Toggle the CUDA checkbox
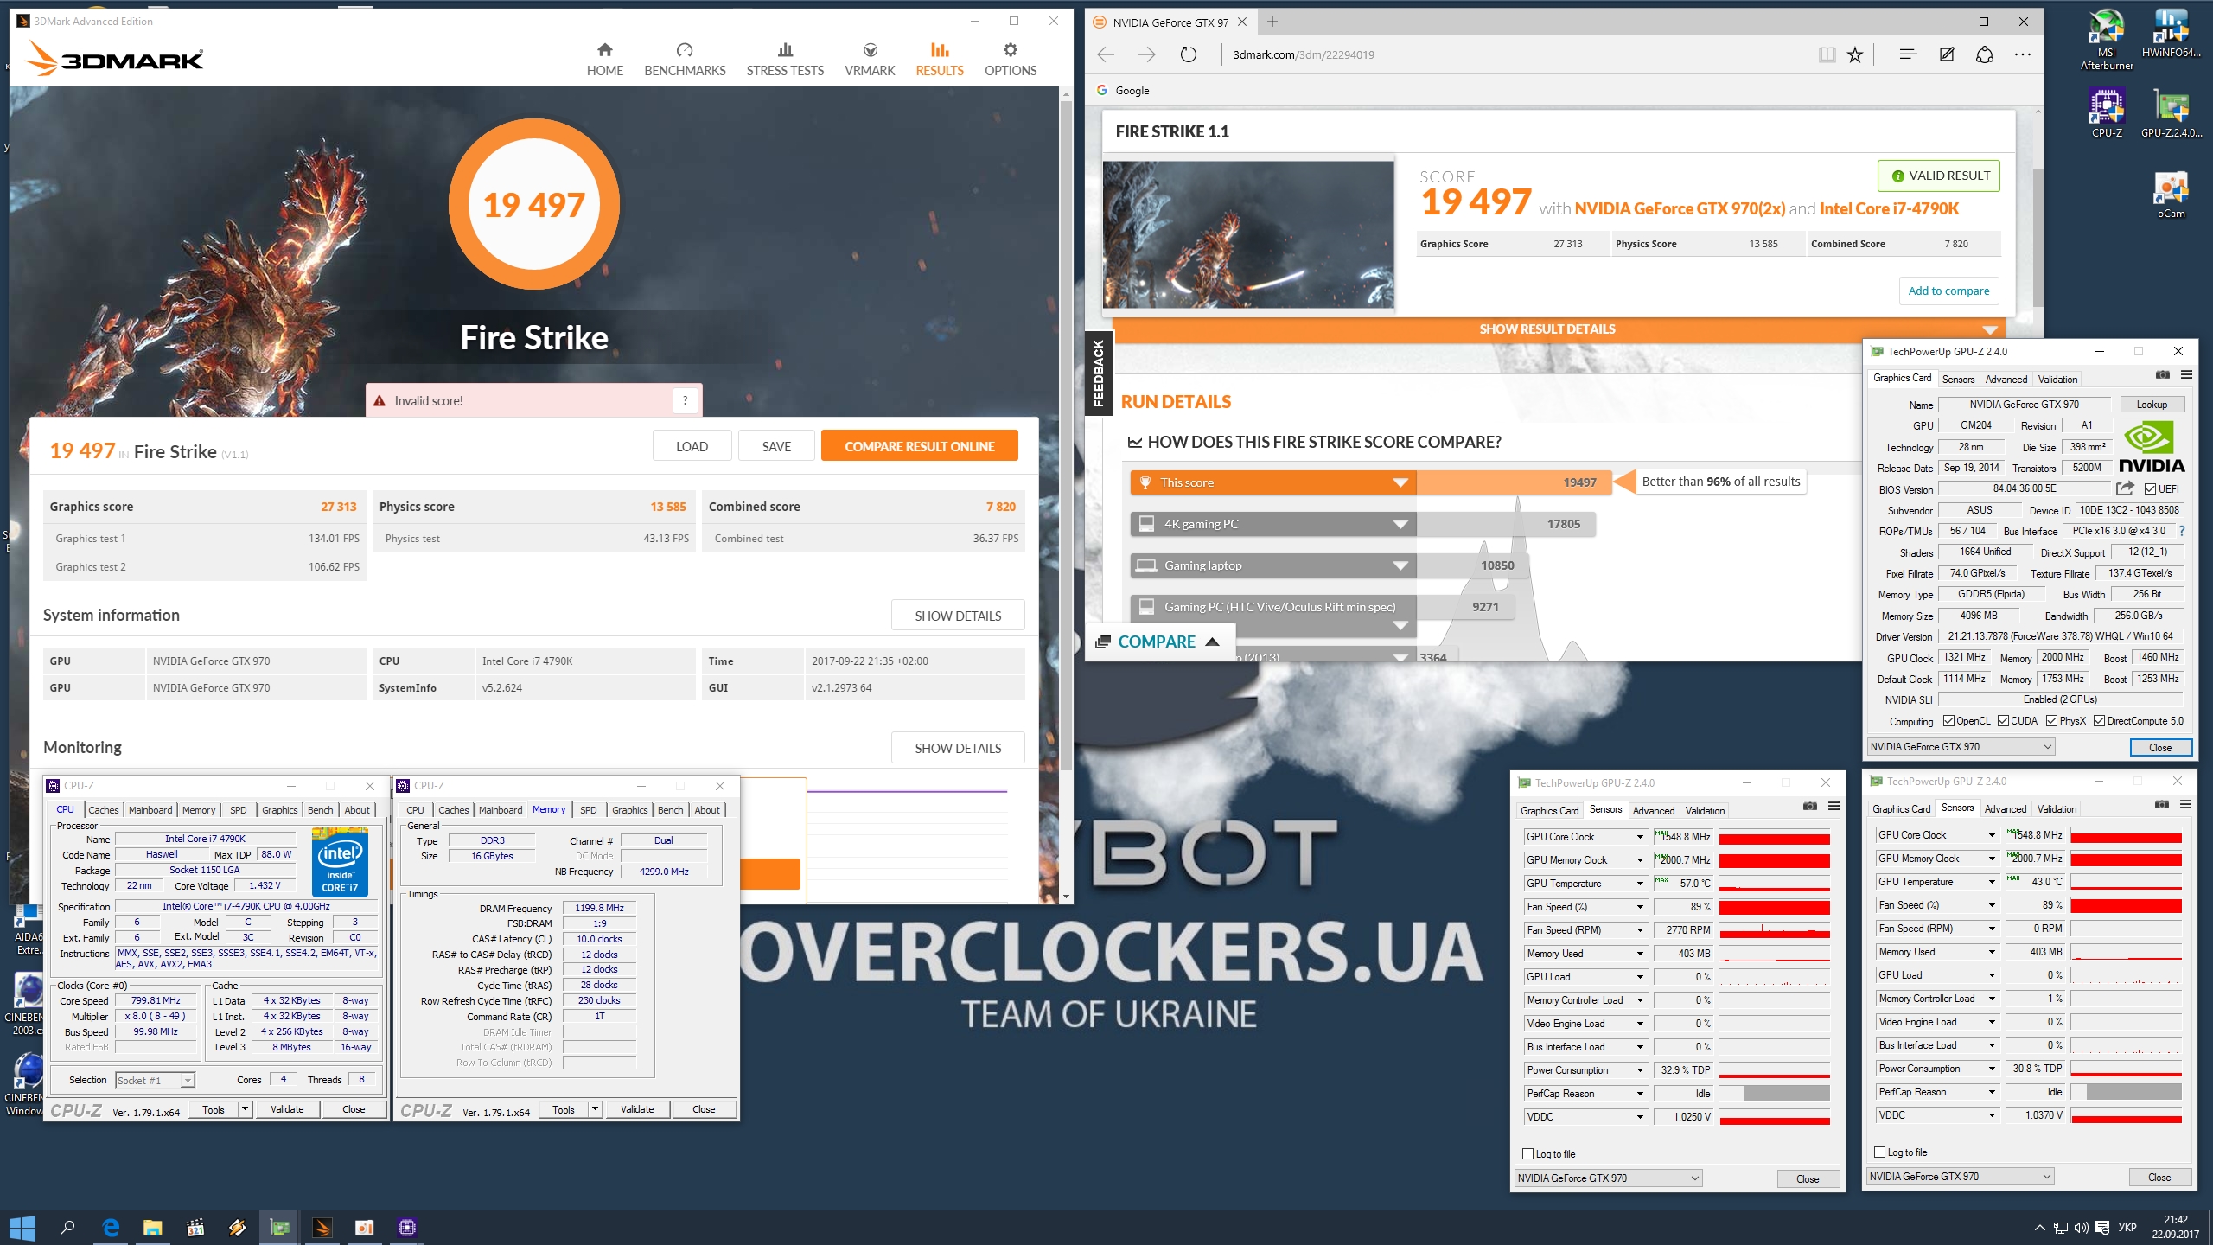This screenshot has height=1245, width=2213. (x=2003, y=721)
